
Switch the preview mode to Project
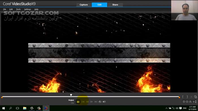point(71,100)
